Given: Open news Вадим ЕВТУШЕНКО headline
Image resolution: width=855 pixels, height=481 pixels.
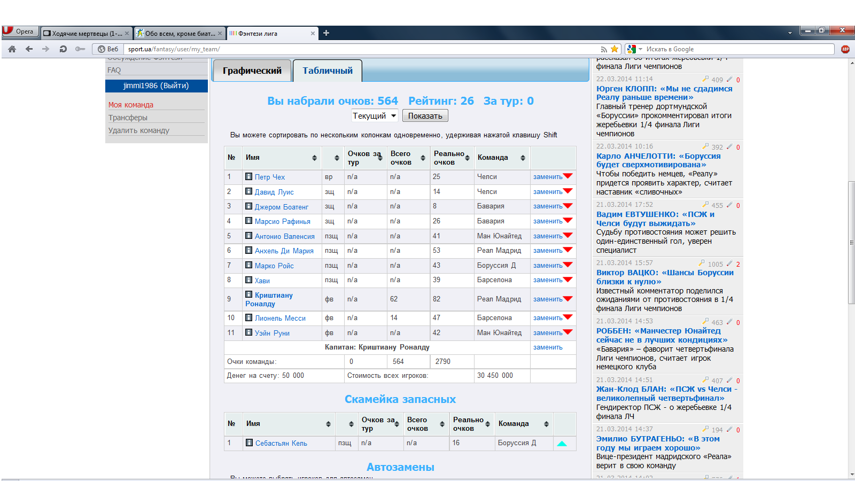Looking at the screenshot, I should [x=655, y=219].
